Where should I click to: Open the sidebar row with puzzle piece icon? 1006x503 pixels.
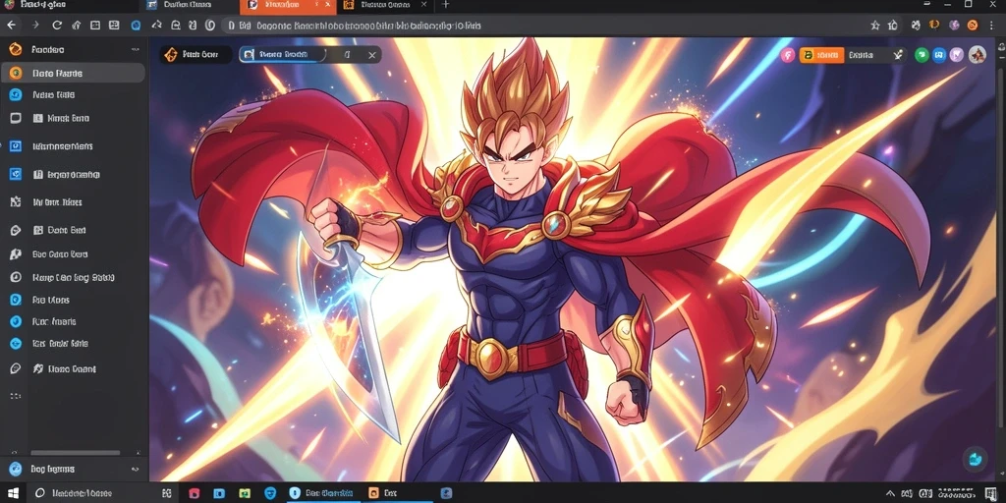tap(73, 202)
